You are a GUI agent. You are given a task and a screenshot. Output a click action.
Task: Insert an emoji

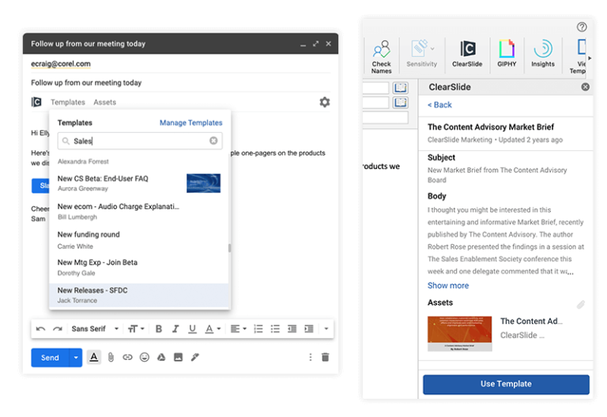point(145,358)
